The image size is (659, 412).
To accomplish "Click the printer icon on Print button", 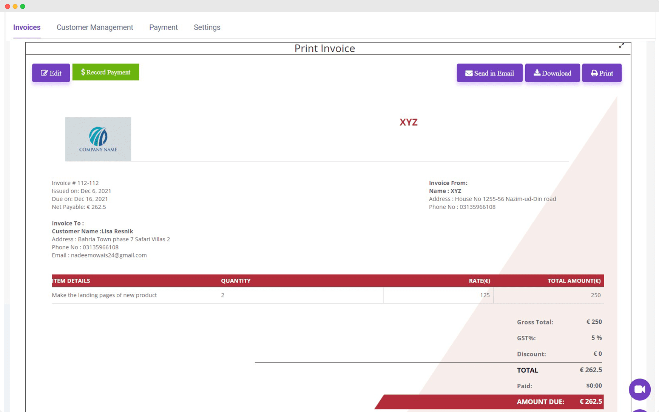I will (594, 73).
